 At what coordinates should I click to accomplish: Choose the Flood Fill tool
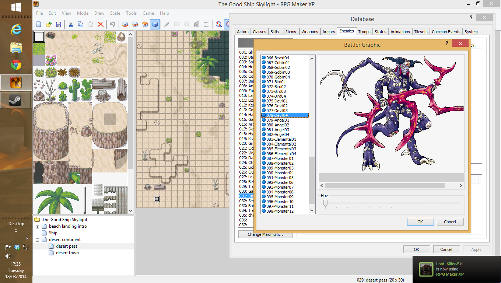[x=197, y=24]
